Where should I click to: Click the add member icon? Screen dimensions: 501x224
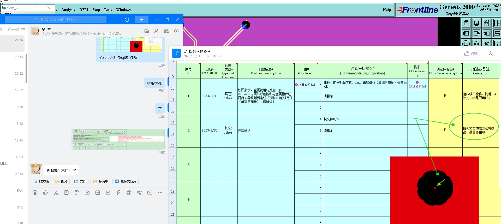[157, 31]
